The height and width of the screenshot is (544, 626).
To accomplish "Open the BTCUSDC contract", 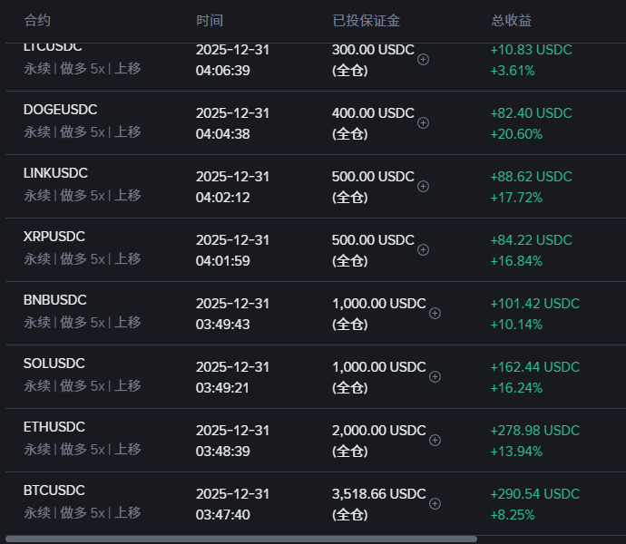I will point(54,491).
